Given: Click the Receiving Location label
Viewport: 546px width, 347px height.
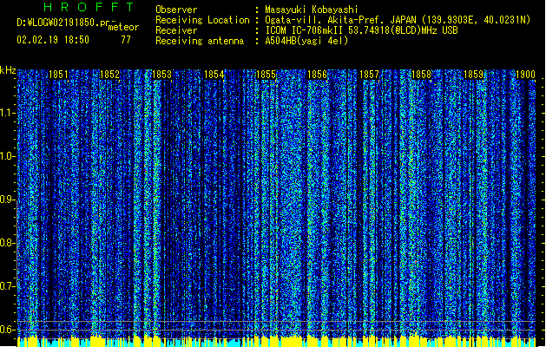Looking at the screenshot, I should [x=202, y=20].
